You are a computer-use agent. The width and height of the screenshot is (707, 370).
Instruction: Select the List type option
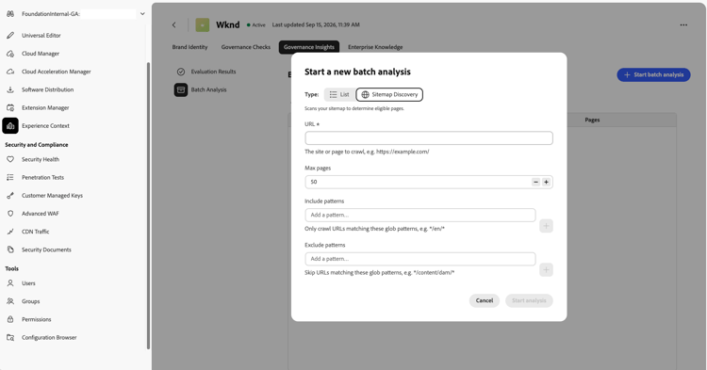coord(339,94)
